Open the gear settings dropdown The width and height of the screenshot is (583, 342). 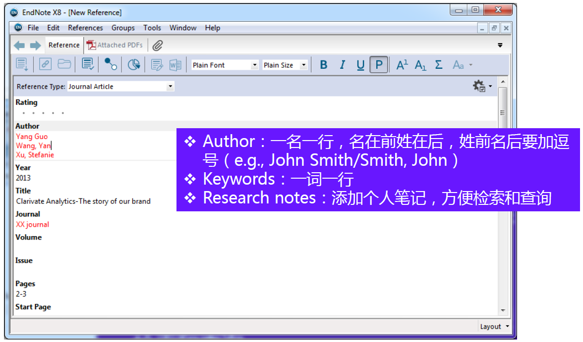click(x=482, y=86)
